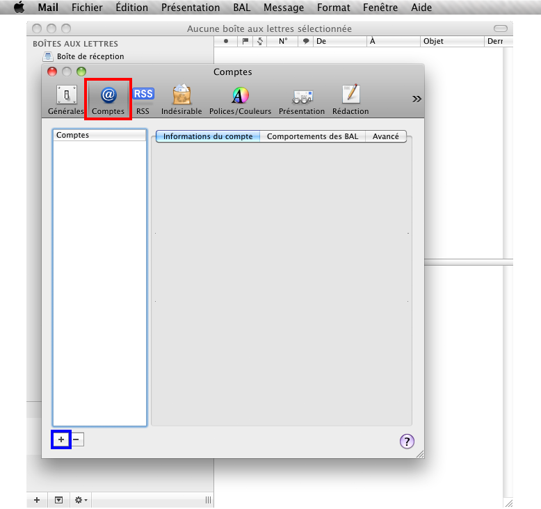Add a mailbox with the main window plus button
This screenshot has height=509, width=541.
37,500
